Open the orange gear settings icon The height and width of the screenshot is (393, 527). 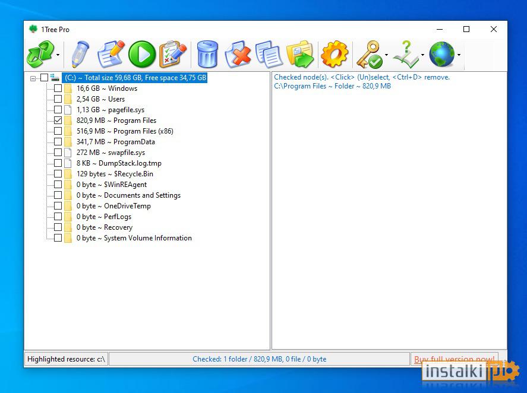pyautogui.click(x=334, y=54)
